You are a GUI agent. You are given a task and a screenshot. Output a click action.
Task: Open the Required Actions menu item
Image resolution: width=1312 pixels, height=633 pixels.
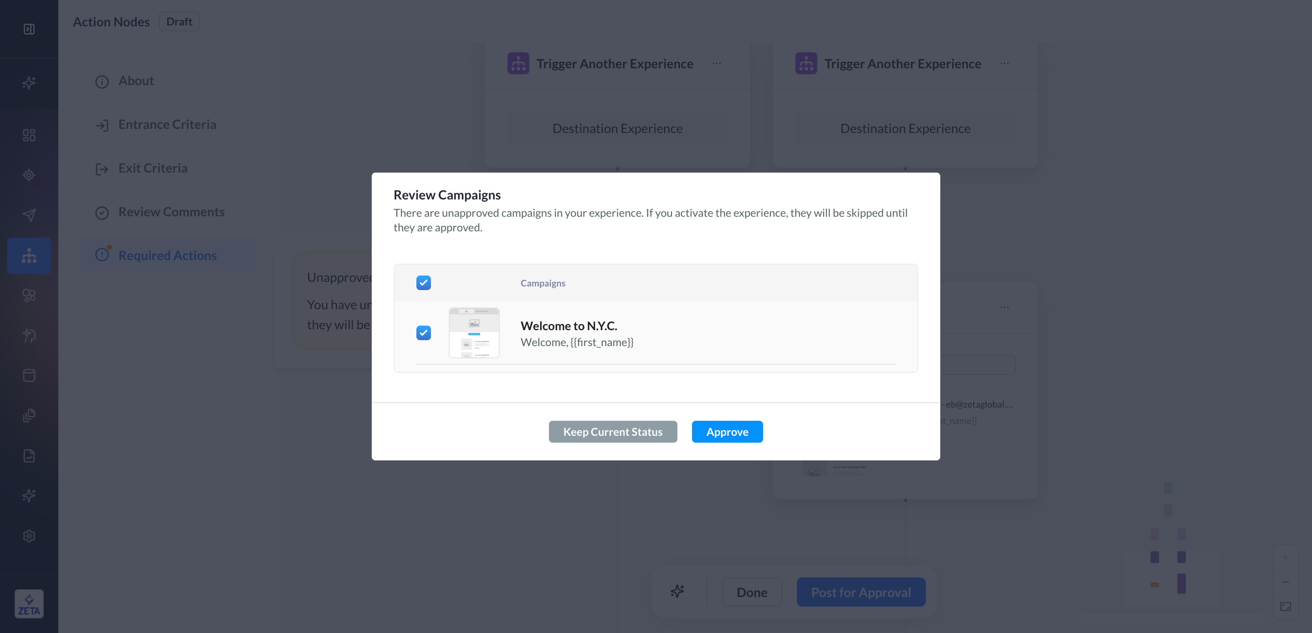pyautogui.click(x=167, y=255)
